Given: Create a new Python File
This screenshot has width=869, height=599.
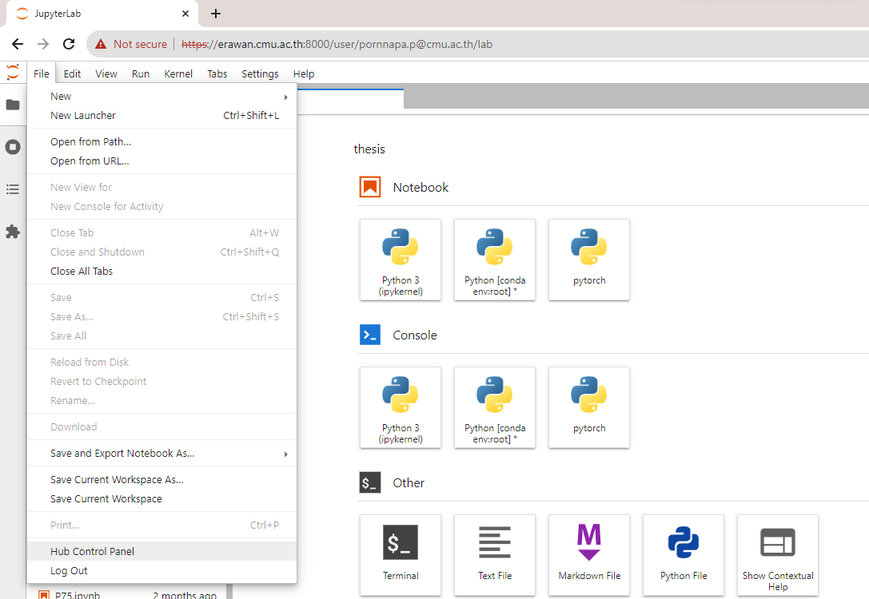Looking at the screenshot, I should coord(684,555).
